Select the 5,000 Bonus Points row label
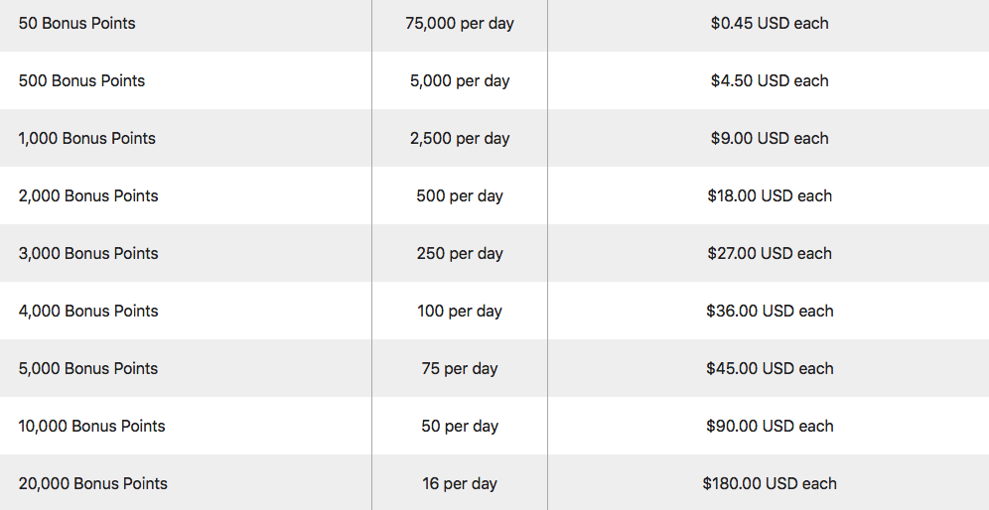 point(88,368)
